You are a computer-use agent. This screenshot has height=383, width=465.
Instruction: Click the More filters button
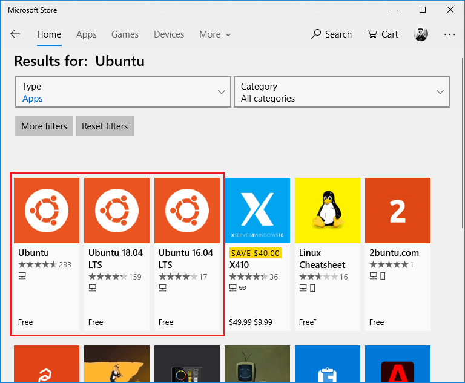pos(44,126)
